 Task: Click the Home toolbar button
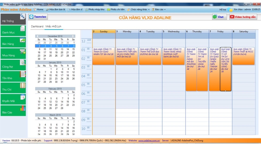pyautogui.click(x=38, y=10)
